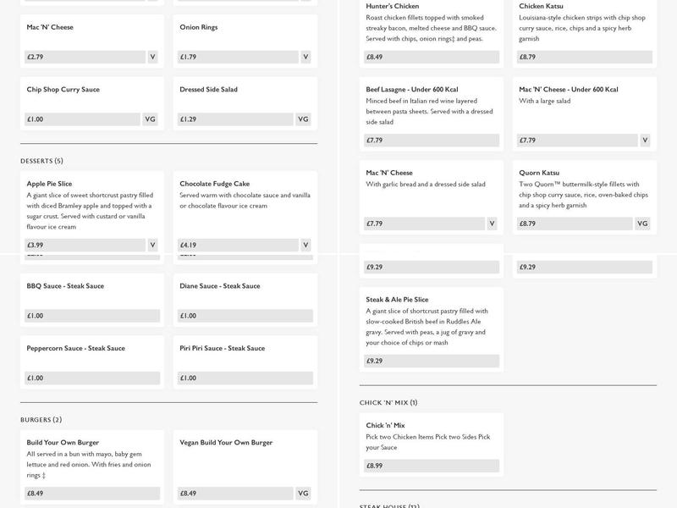The height and width of the screenshot is (508, 677).
Task: Click V badge on Mac 'N' Cheese Under 600 Kcal
Action: pyautogui.click(x=644, y=141)
